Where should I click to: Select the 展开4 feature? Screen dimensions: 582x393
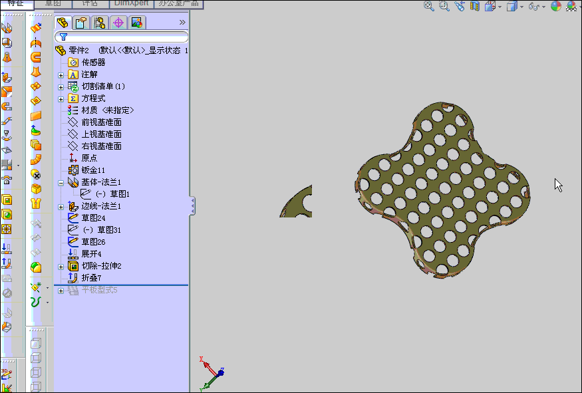point(91,254)
